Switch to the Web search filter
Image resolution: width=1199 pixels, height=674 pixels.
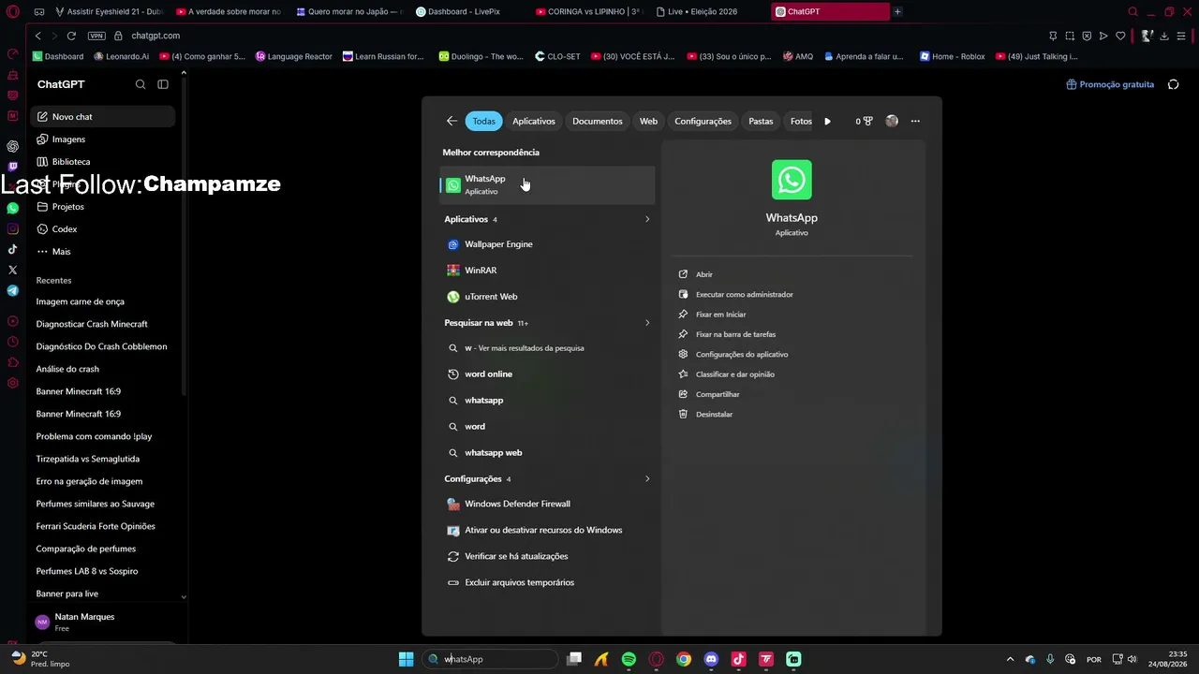[648, 121]
